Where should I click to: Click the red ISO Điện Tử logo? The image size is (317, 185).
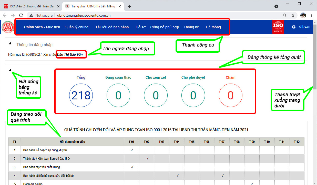(x=278, y=27)
